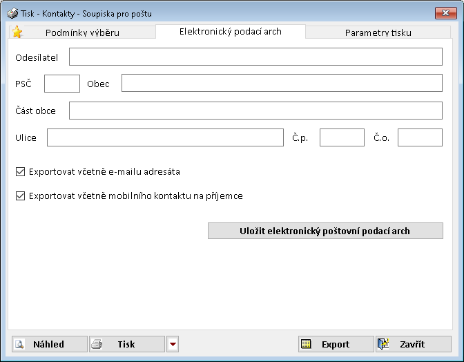Click the printer icon in the title bar
464x362 pixels.
(12, 13)
